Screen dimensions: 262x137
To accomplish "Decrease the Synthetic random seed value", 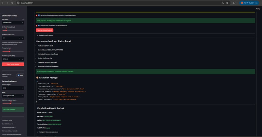I will pyautogui.click(x=20, y=38).
